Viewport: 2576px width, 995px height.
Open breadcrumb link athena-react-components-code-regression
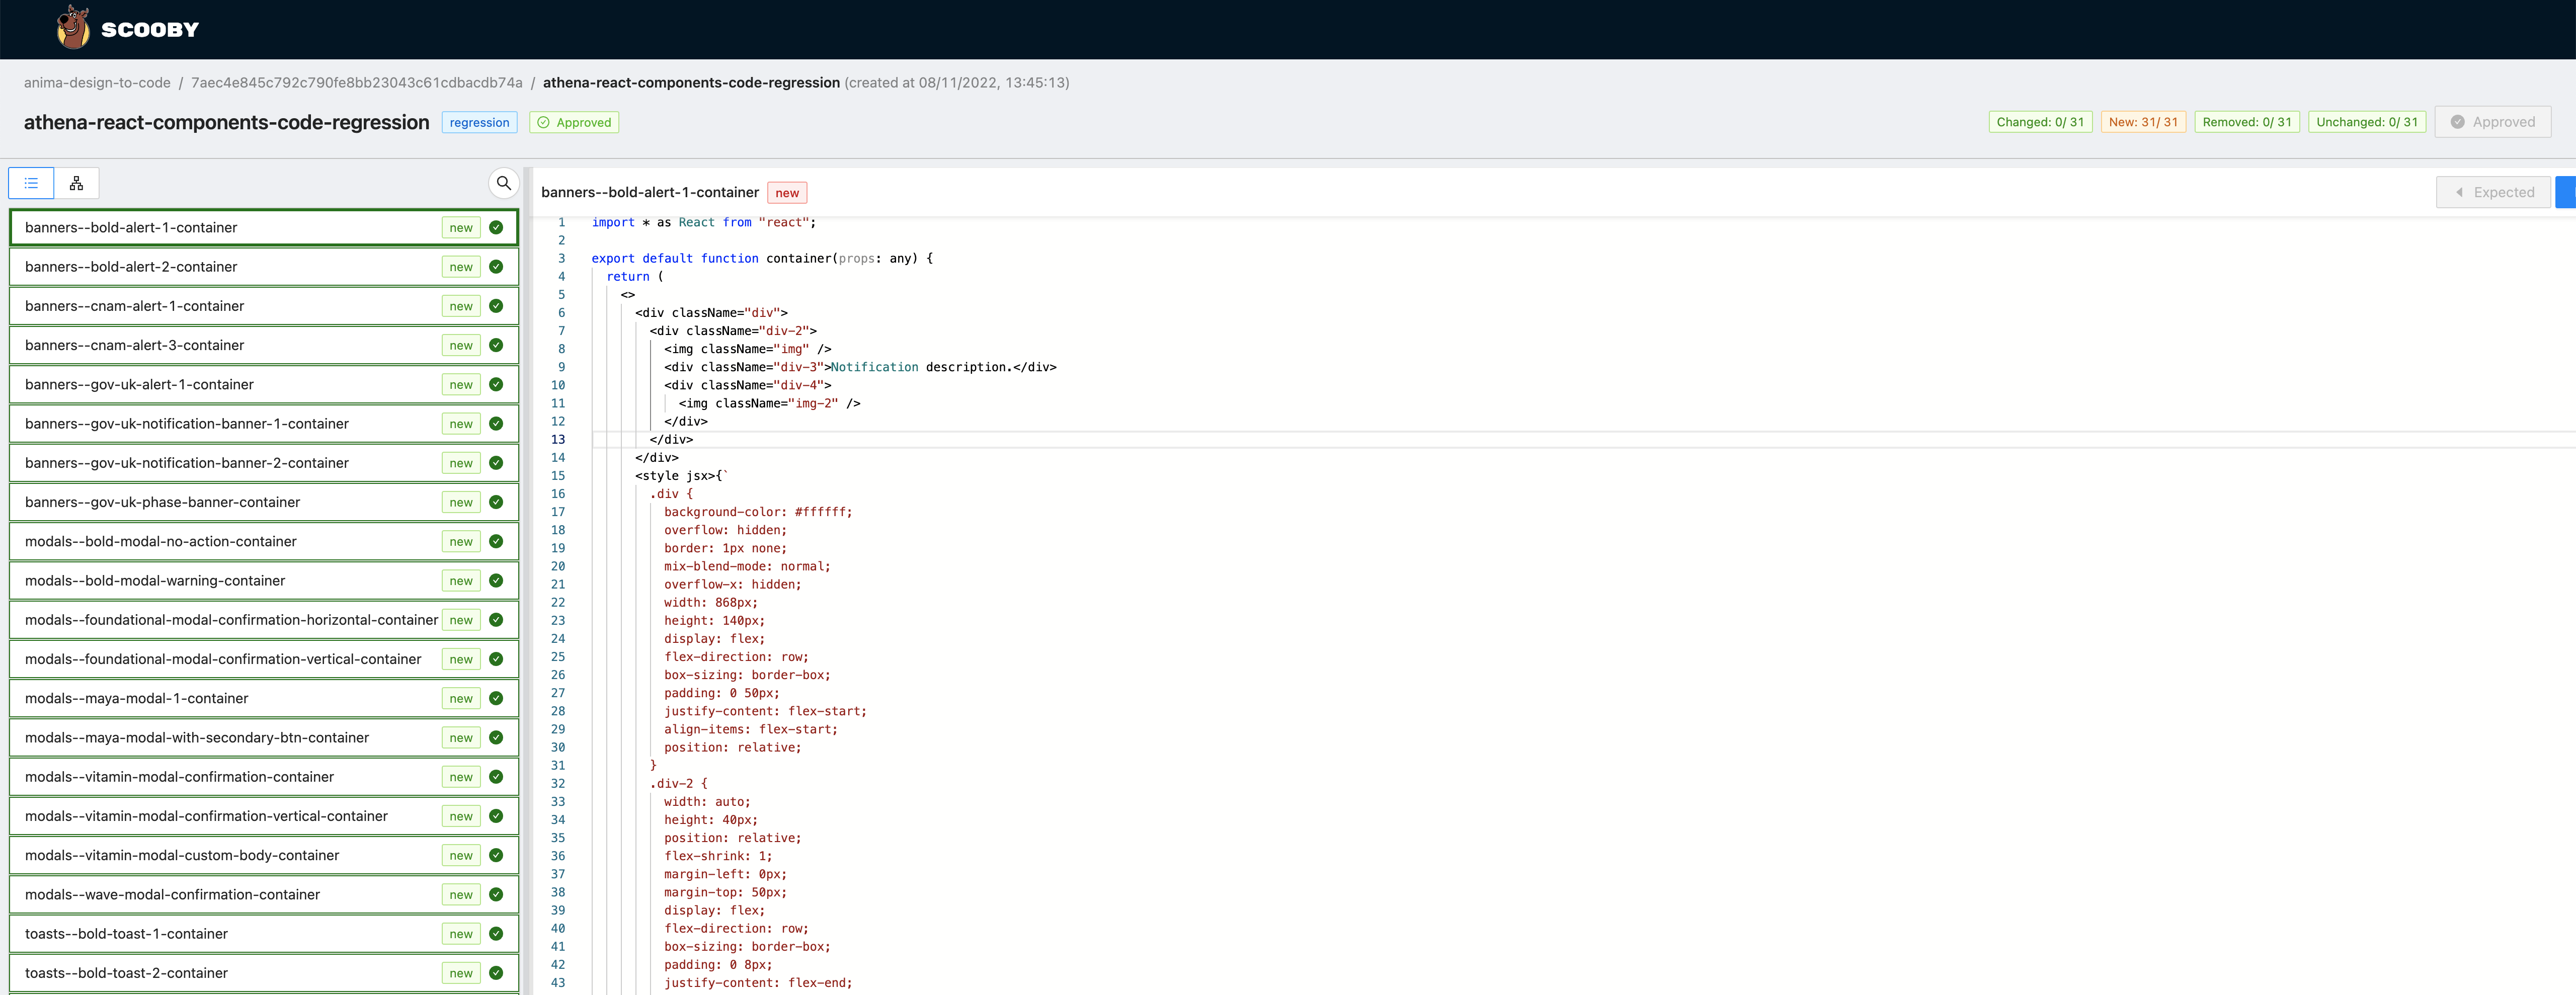(x=691, y=82)
